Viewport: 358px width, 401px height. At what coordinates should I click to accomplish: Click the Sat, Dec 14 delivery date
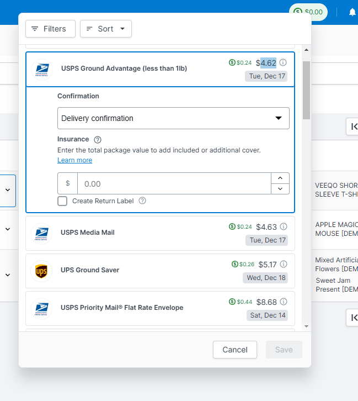pyautogui.click(x=268, y=315)
